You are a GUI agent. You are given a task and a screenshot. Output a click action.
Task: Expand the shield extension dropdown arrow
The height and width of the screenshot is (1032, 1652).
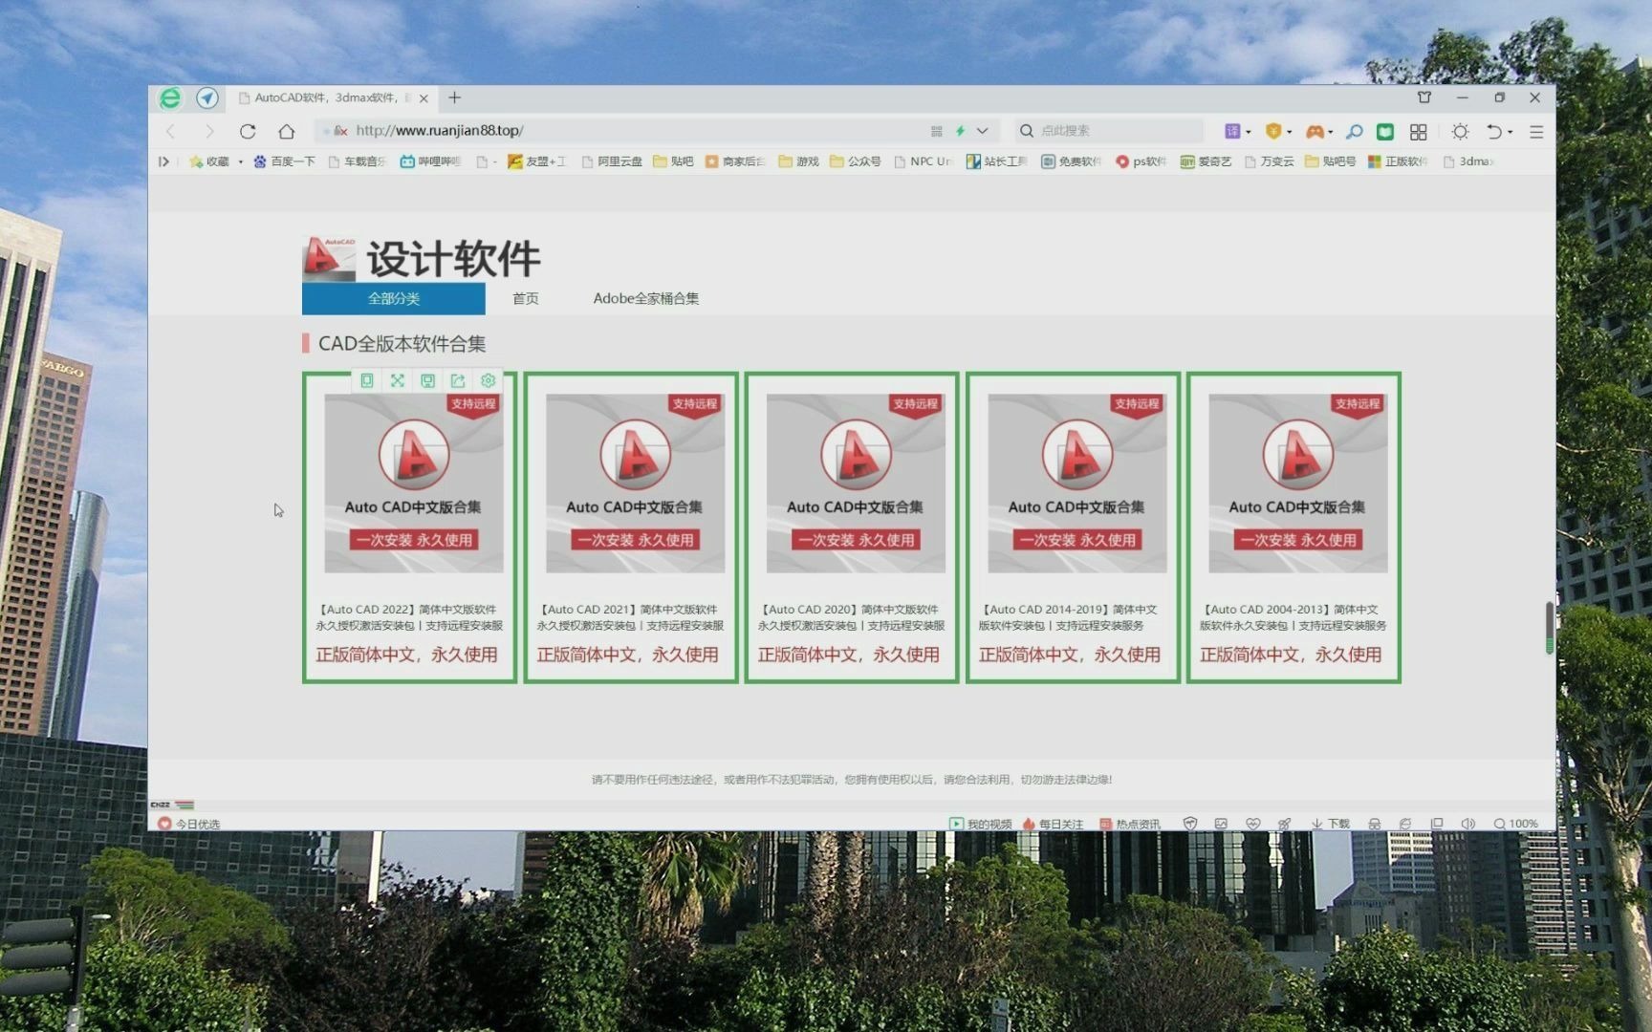tap(1290, 132)
